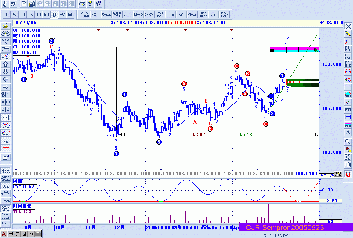
Task: Activate the PTI tool in right toolbar
Action: [348, 110]
